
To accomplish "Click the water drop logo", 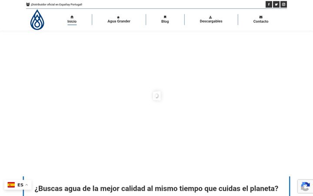I will point(37,20).
